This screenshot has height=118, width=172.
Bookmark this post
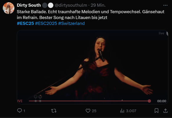click(x=156, y=111)
